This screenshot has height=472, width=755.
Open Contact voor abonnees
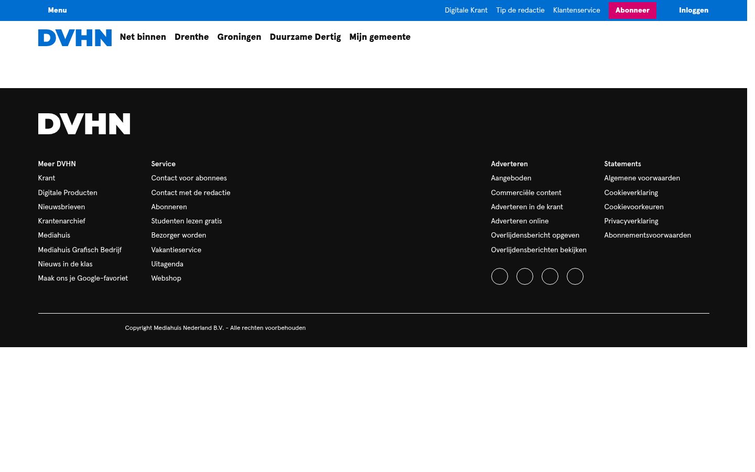(189, 178)
